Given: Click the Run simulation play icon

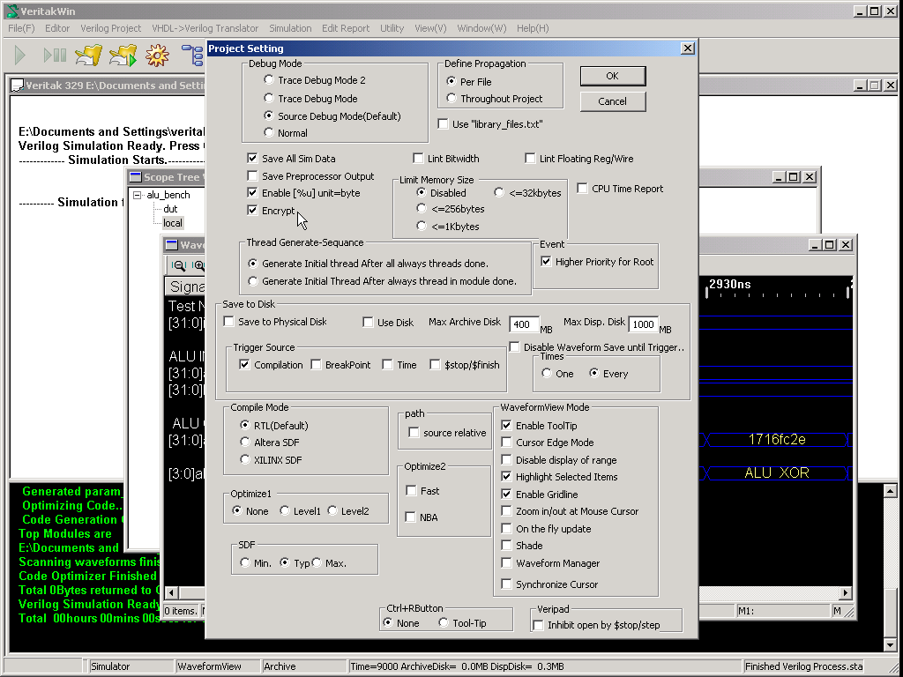Looking at the screenshot, I should (20, 56).
